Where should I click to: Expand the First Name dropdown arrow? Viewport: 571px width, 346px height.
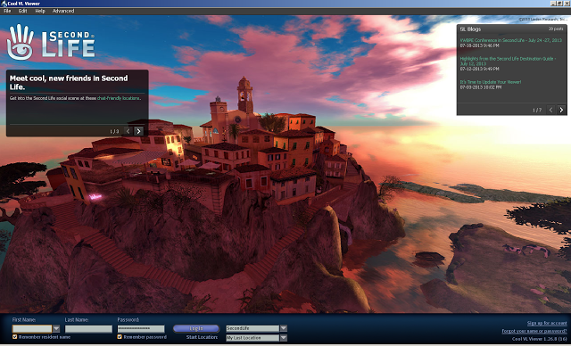[56, 328]
